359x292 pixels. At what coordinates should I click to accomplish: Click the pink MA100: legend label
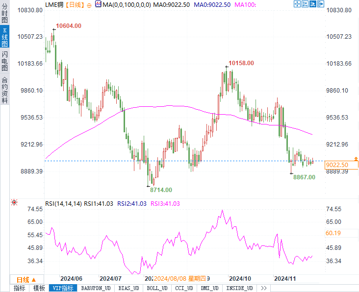pyautogui.click(x=245, y=4)
